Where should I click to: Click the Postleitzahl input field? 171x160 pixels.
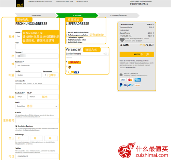21,97
